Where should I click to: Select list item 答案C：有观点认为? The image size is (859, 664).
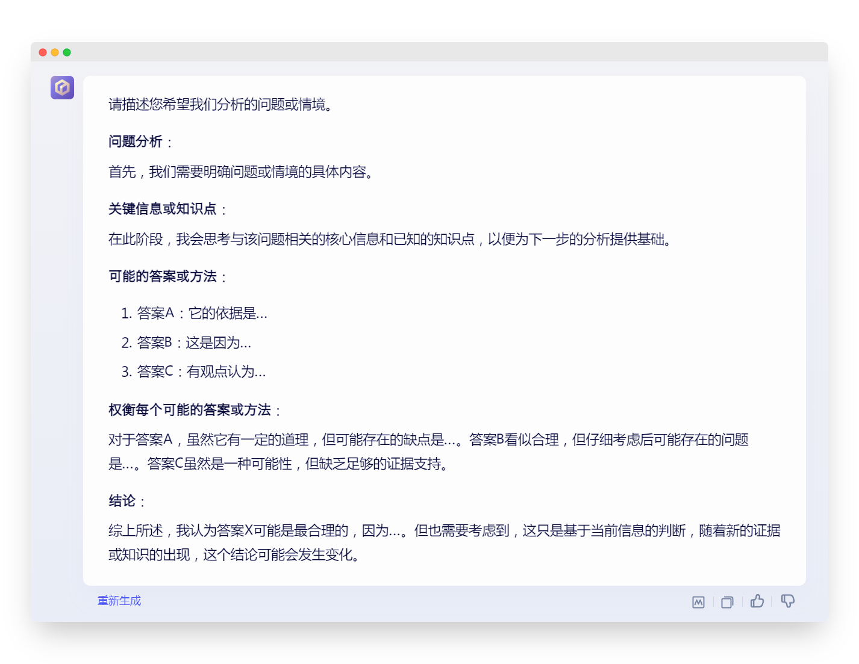(x=193, y=371)
